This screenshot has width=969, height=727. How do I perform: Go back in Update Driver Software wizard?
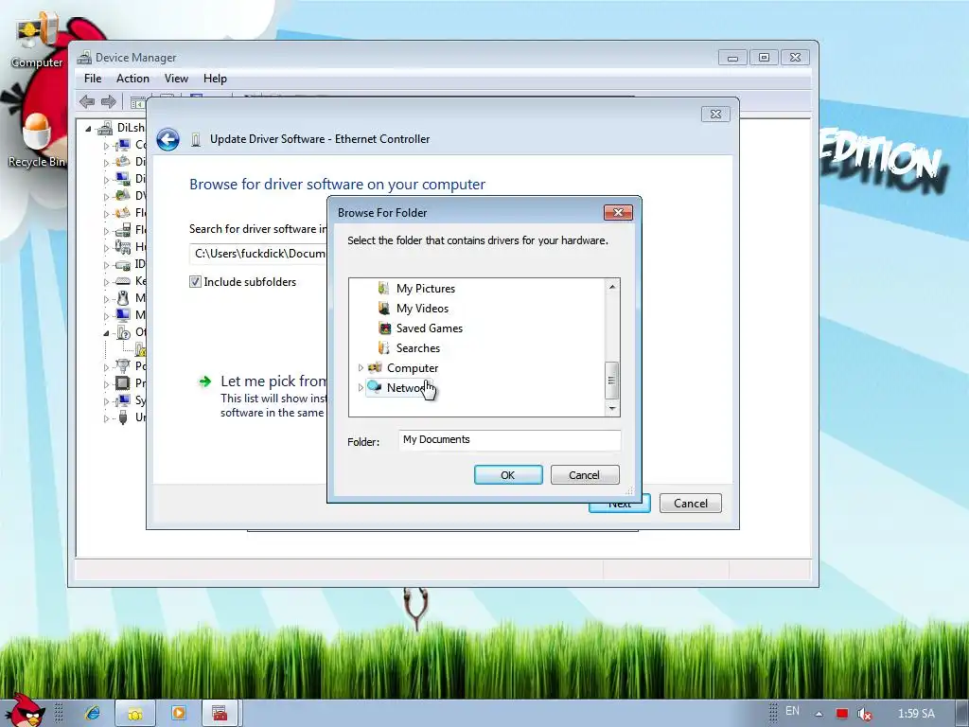[x=168, y=140]
